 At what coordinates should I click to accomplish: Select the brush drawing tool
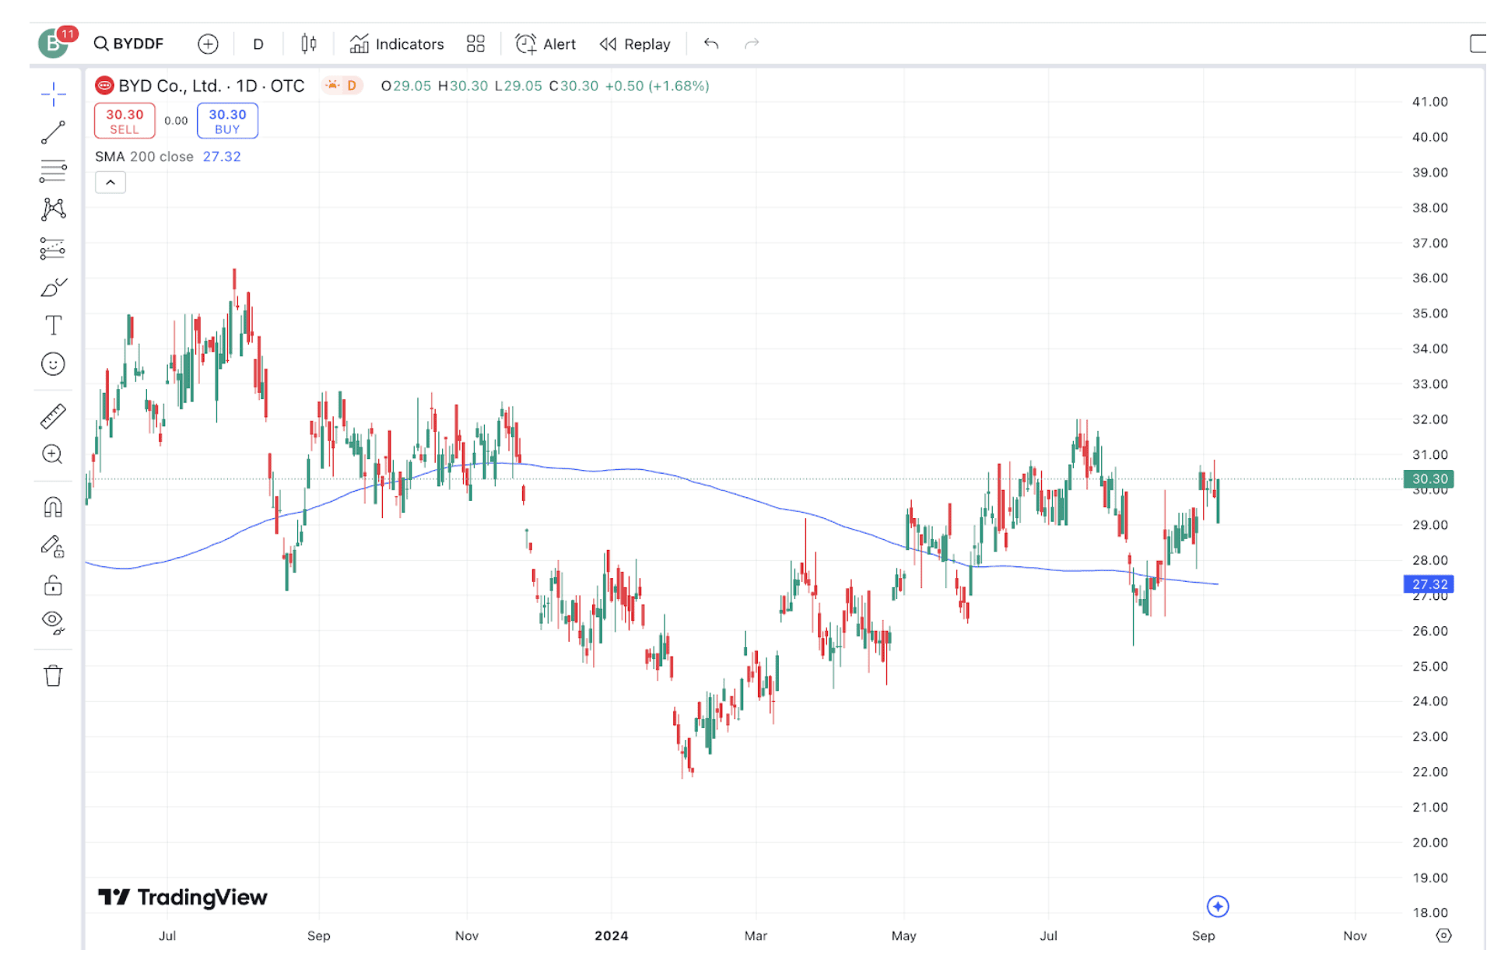point(53,287)
